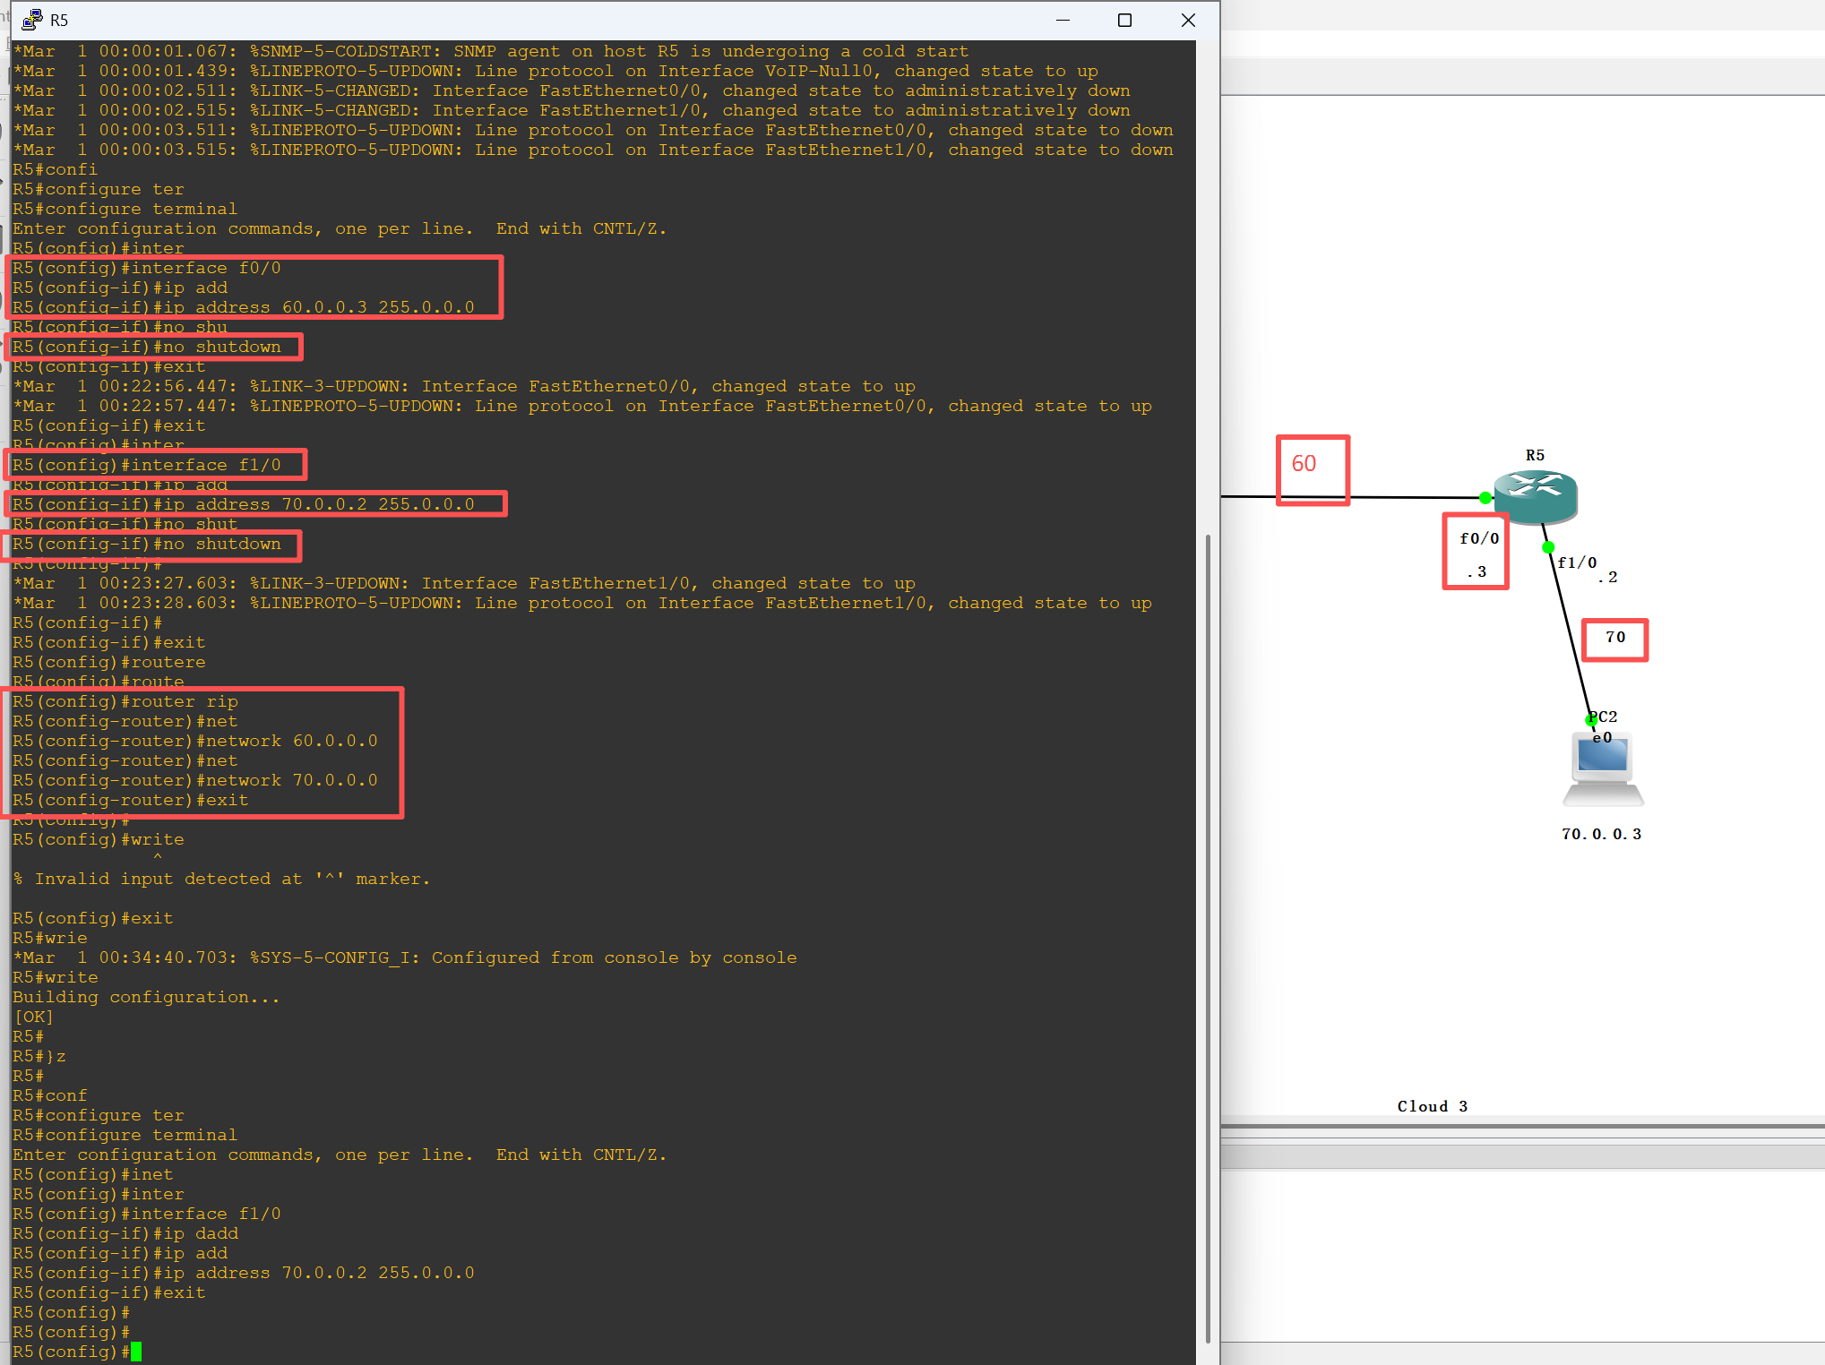Select the f0/0 interface label
1825x1365 pixels.
tap(1478, 538)
